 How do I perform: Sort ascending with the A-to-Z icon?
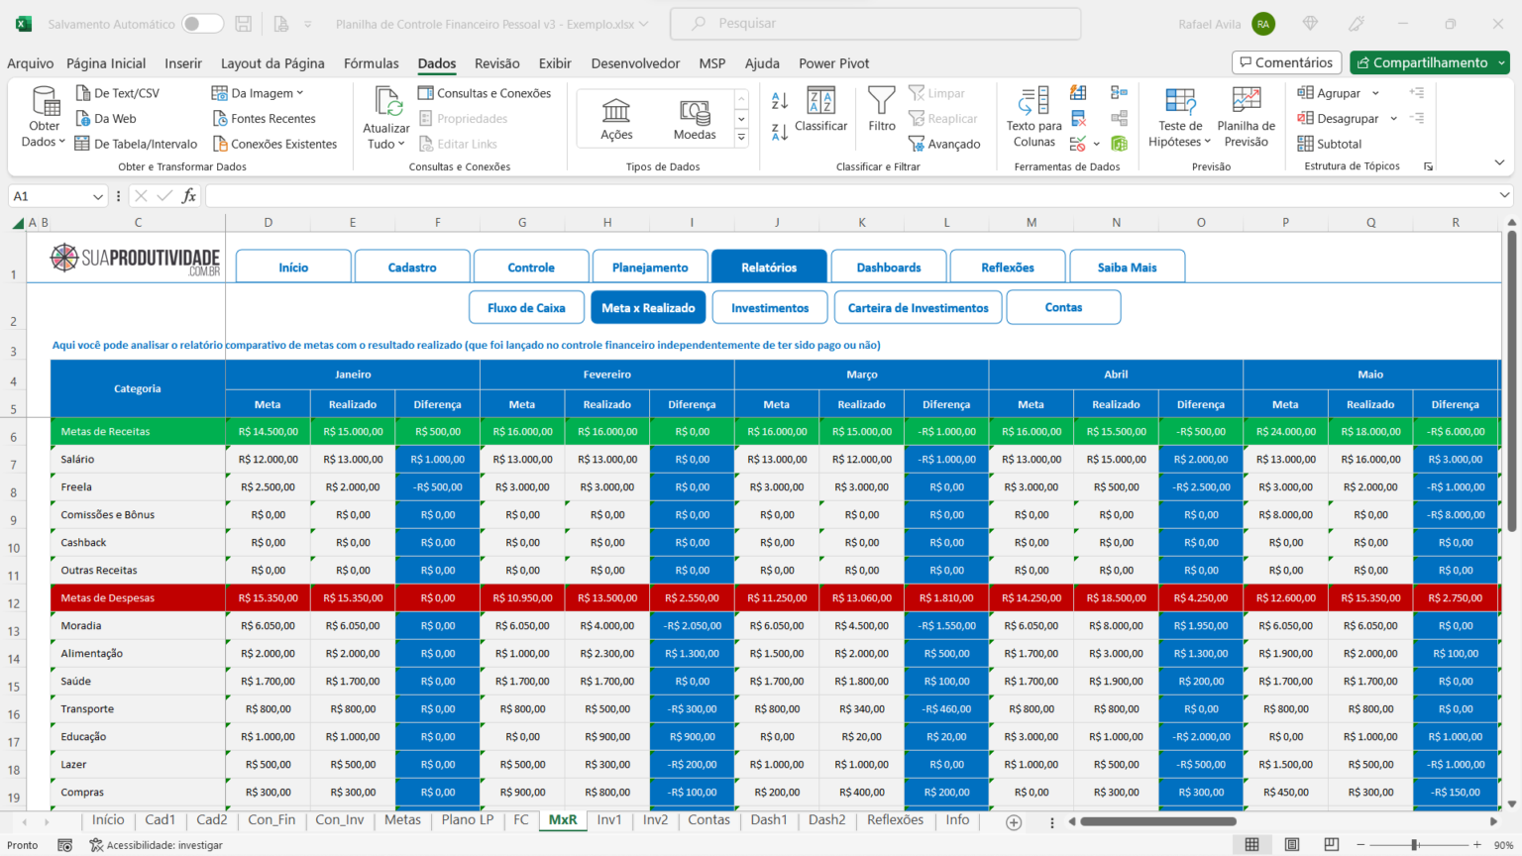780,100
